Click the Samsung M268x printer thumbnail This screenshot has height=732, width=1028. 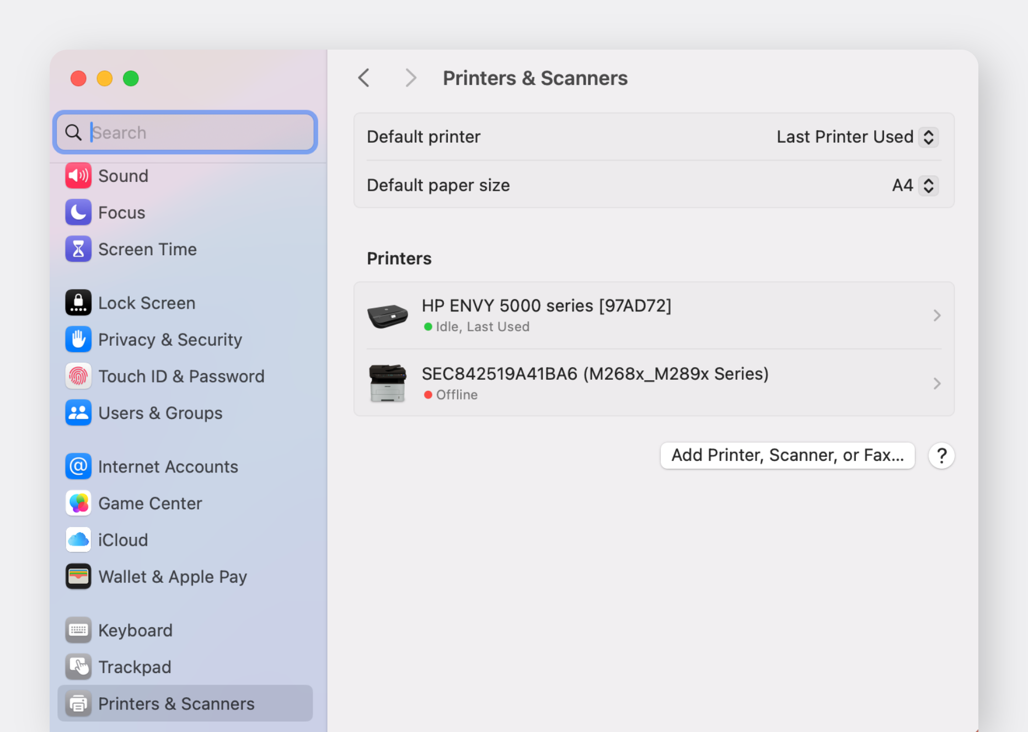tap(388, 384)
